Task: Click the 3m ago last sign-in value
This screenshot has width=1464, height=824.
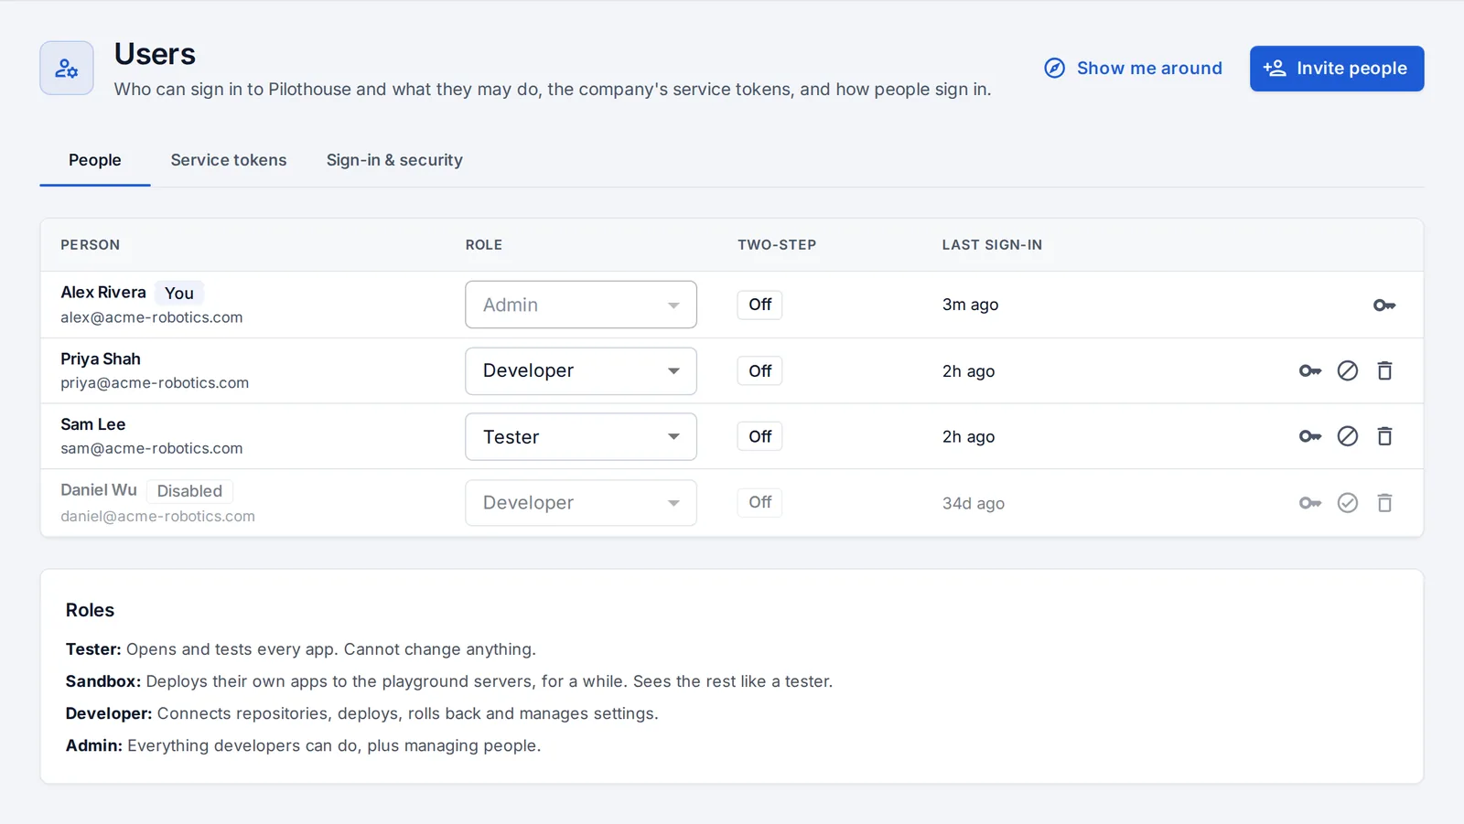Action: point(970,305)
